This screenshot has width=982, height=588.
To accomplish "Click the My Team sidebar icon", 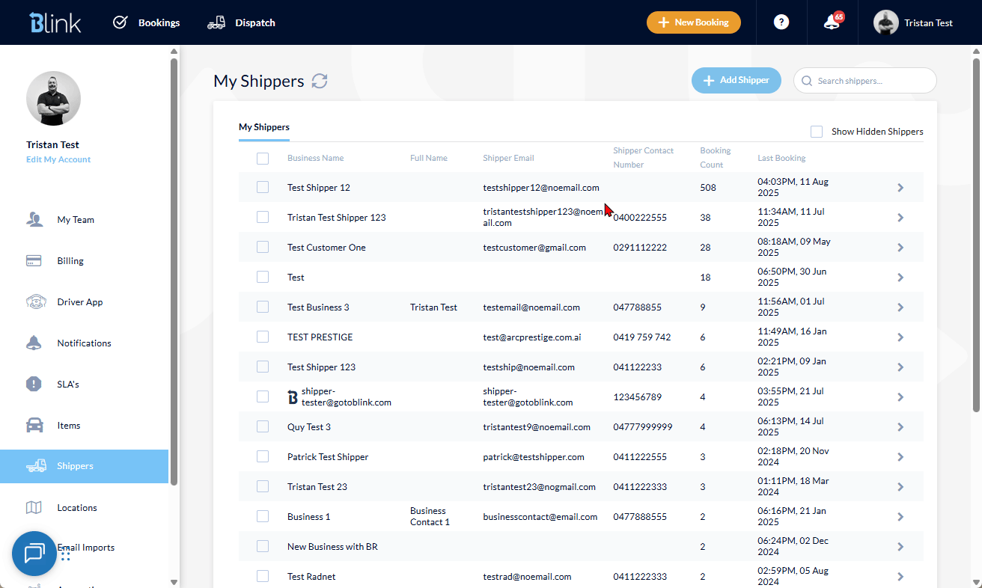I will (x=34, y=220).
